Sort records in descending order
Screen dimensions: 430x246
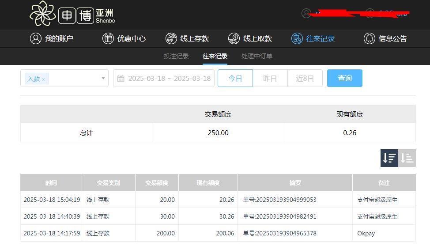click(389, 158)
